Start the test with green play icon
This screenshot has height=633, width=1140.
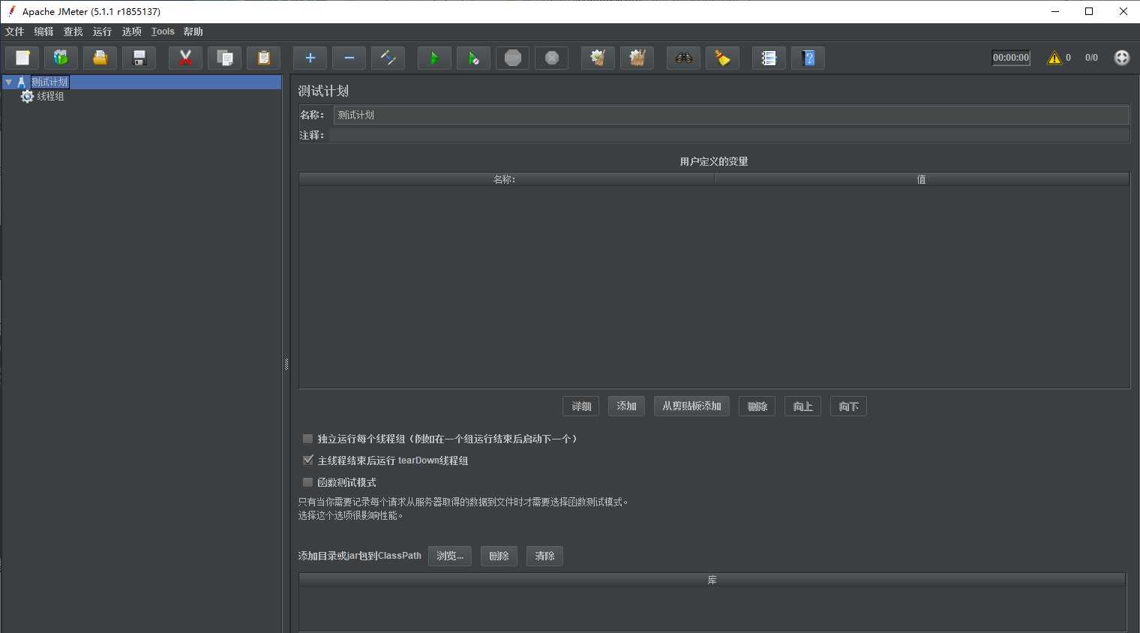[x=434, y=58]
